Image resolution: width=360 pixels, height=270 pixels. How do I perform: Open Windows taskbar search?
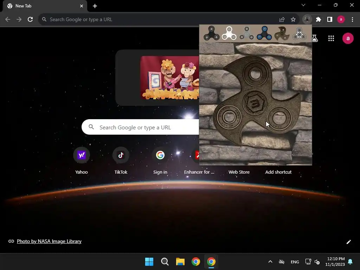pos(165,262)
